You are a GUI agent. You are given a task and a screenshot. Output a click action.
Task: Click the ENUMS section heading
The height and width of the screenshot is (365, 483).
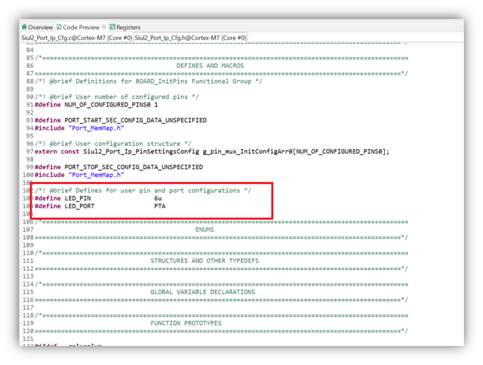(x=205, y=230)
